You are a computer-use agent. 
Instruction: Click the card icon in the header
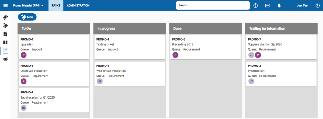[x=267, y=6]
